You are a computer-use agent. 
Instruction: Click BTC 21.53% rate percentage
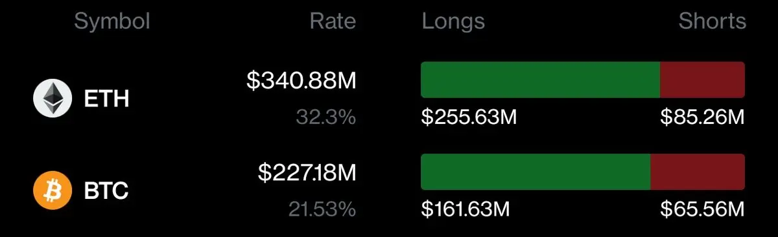coord(322,209)
